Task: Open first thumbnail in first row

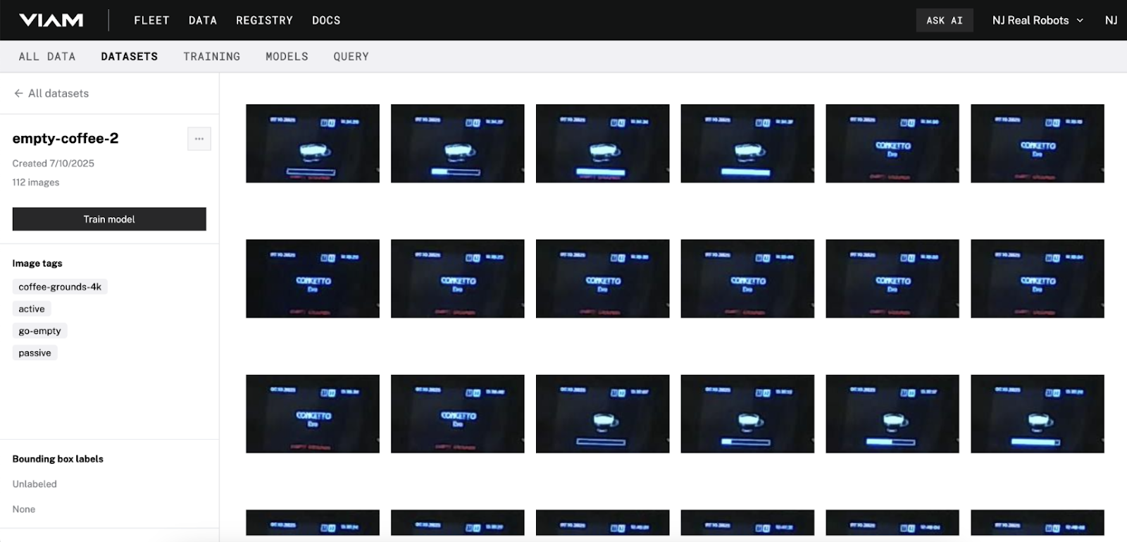Action: [x=313, y=144]
